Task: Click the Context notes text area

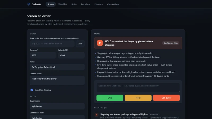Action: point(57,80)
